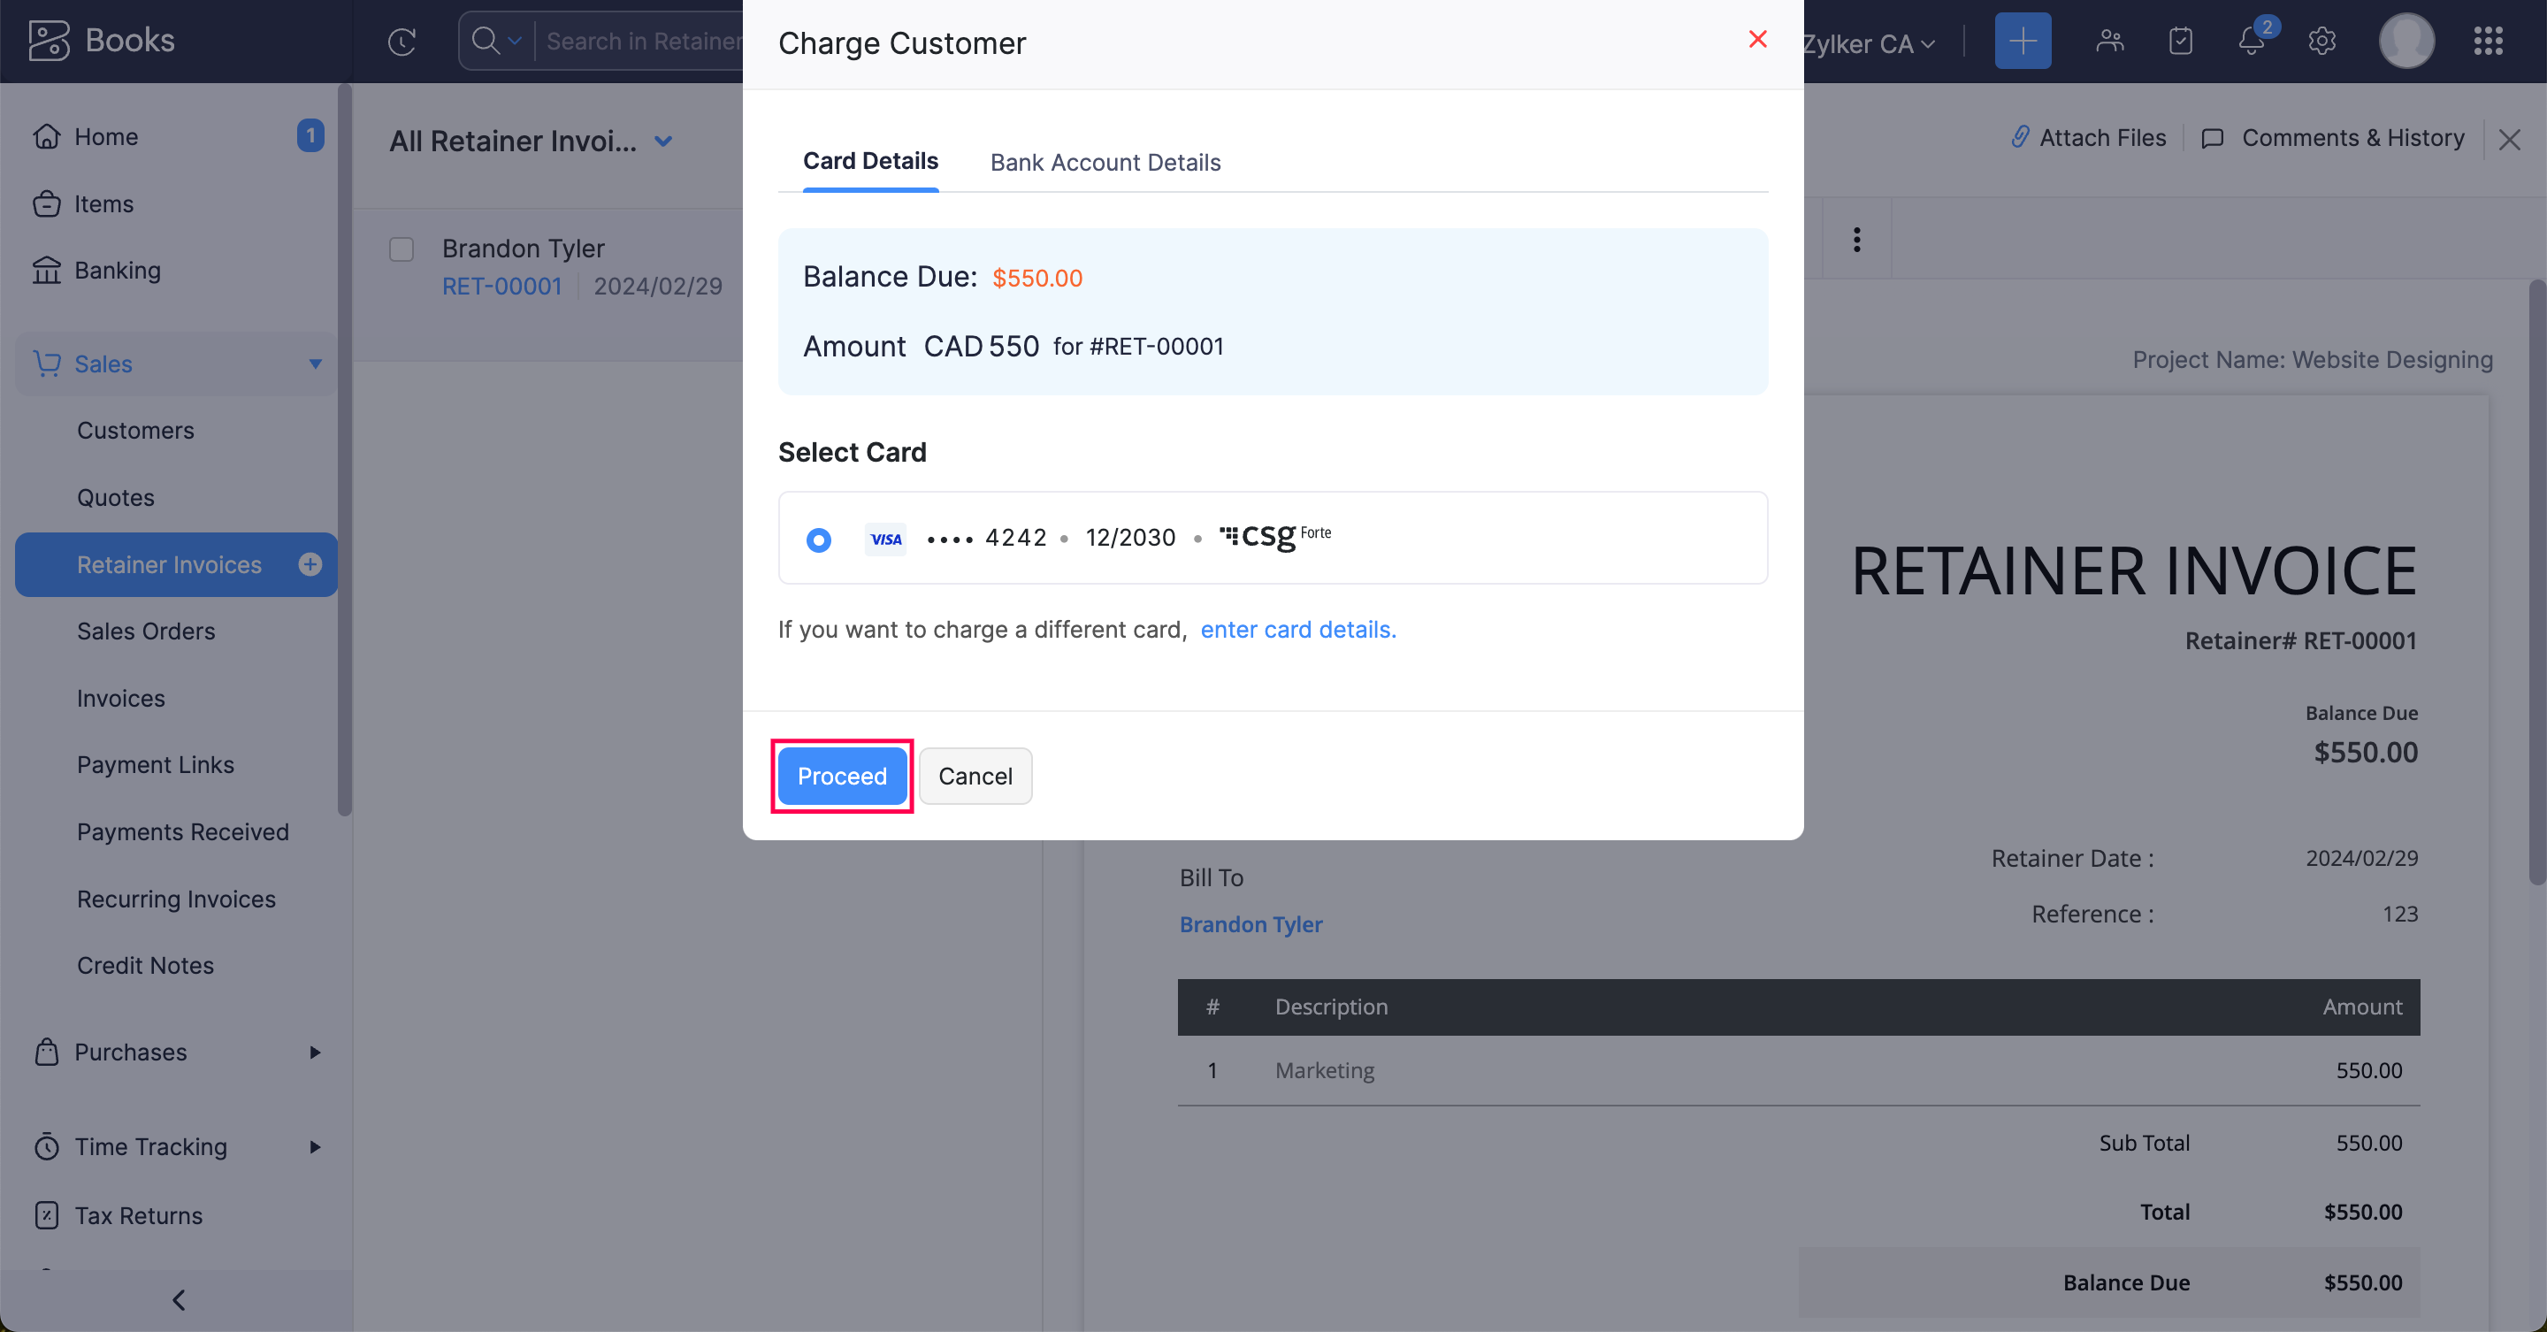This screenshot has width=2547, height=1332.
Task: Click the Attach Files icon
Action: coord(2020,137)
